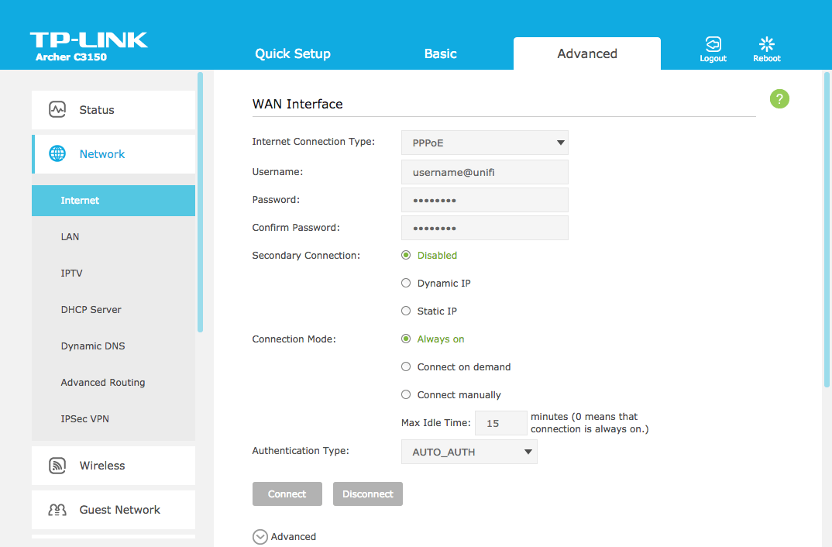Click the Status monitor icon in sidebar
Image resolution: width=832 pixels, height=547 pixels.
57,110
